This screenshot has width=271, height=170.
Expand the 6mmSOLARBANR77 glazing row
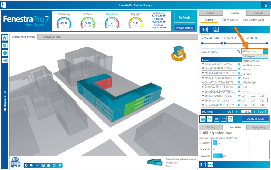[203, 91]
